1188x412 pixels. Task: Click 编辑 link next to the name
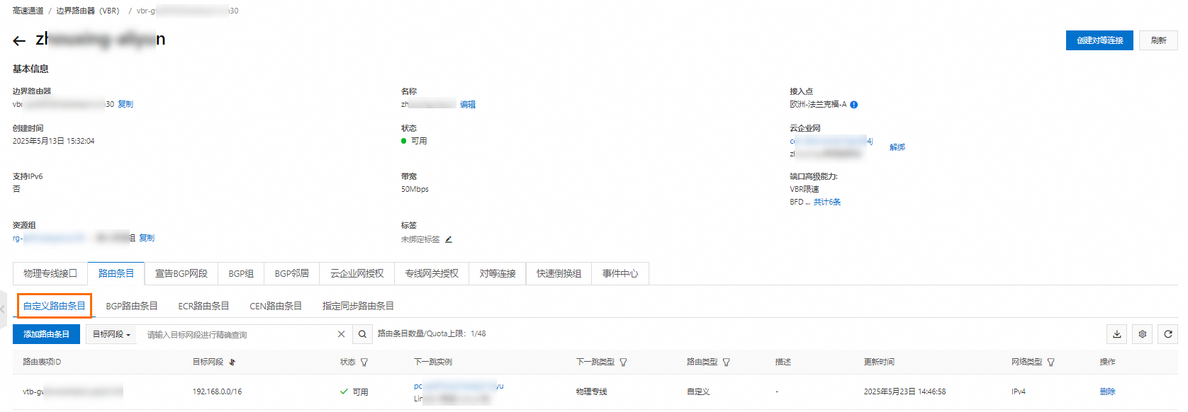pos(468,104)
